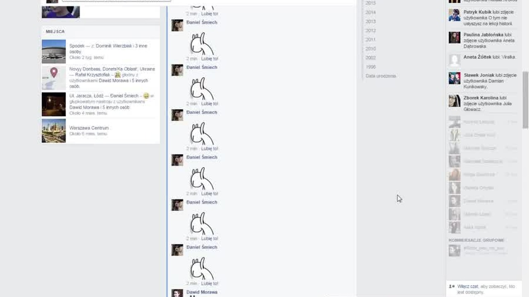Click the Włącz czat link

(467, 286)
